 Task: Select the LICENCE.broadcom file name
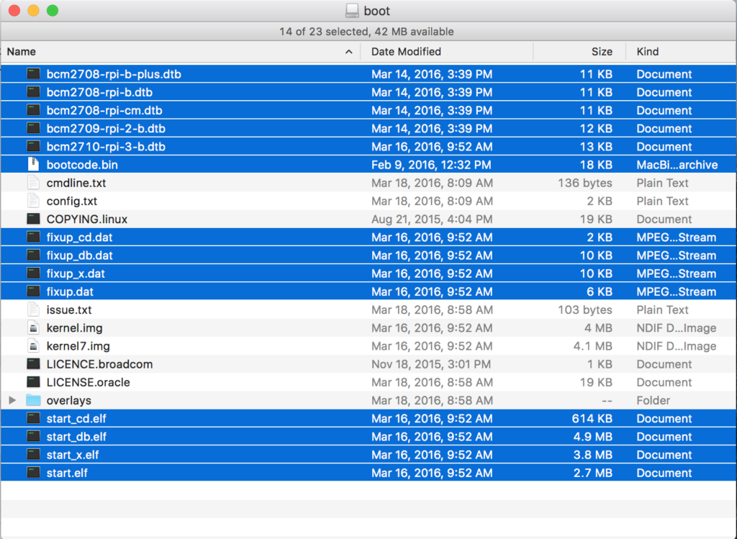(x=99, y=364)
